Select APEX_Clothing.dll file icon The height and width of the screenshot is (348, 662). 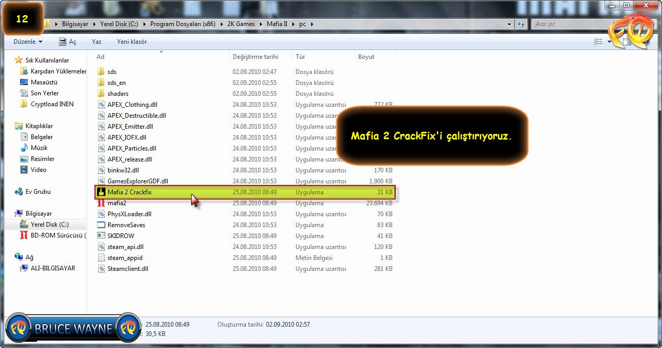pyautogui.click(x=101, y=105)
